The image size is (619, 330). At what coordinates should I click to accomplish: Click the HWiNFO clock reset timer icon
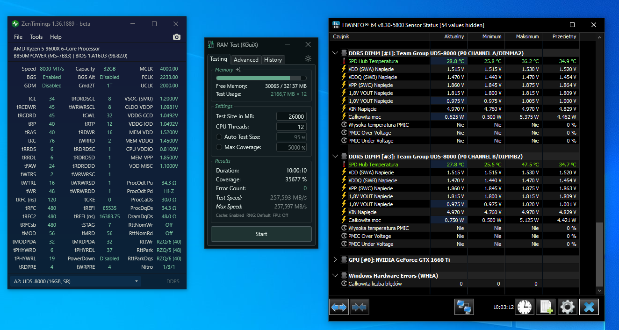pyautogui.click(x=524, y=307)
